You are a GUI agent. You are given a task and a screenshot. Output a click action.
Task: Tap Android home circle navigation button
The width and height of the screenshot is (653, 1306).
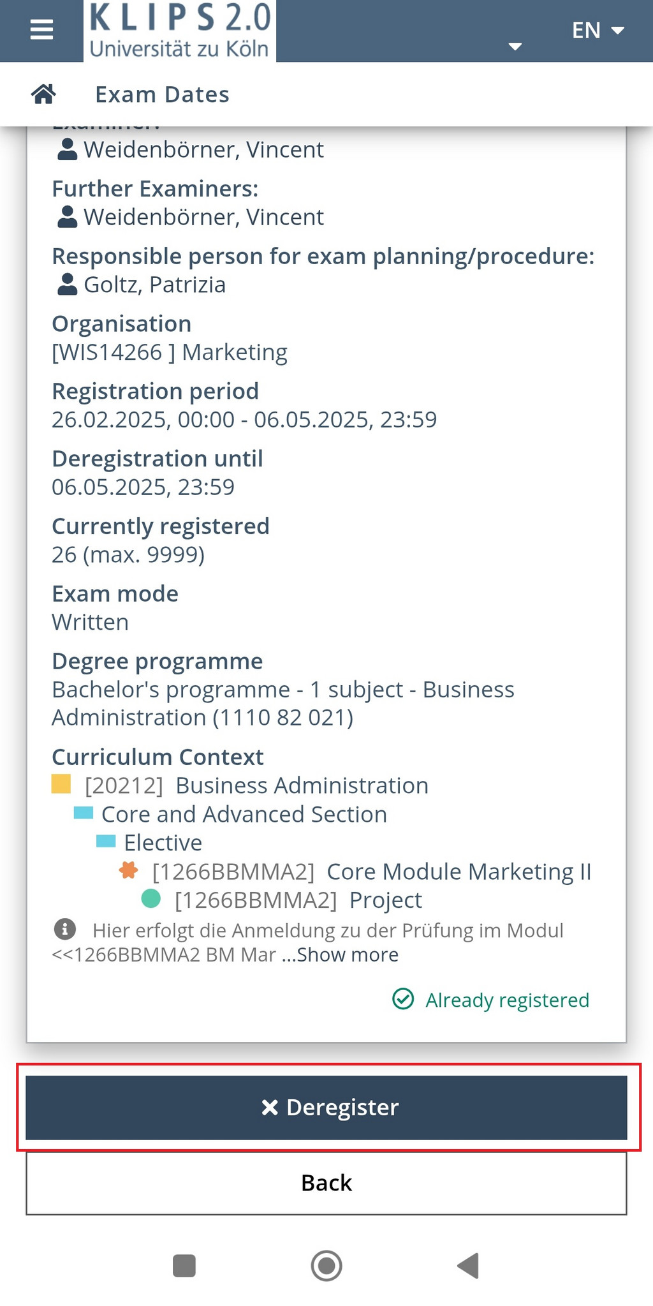click(326, 1266)
